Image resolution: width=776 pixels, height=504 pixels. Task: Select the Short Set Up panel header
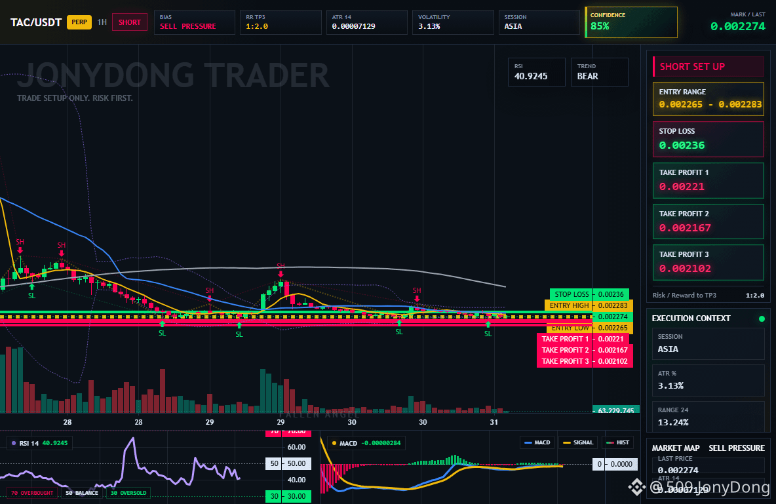coord(708,66)
